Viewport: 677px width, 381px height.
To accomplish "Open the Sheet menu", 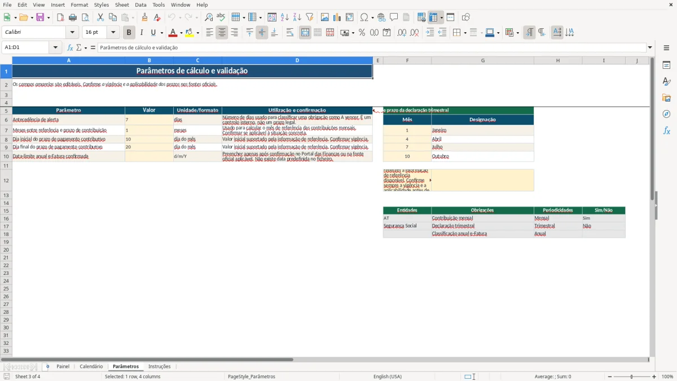I will pos(122,5).
